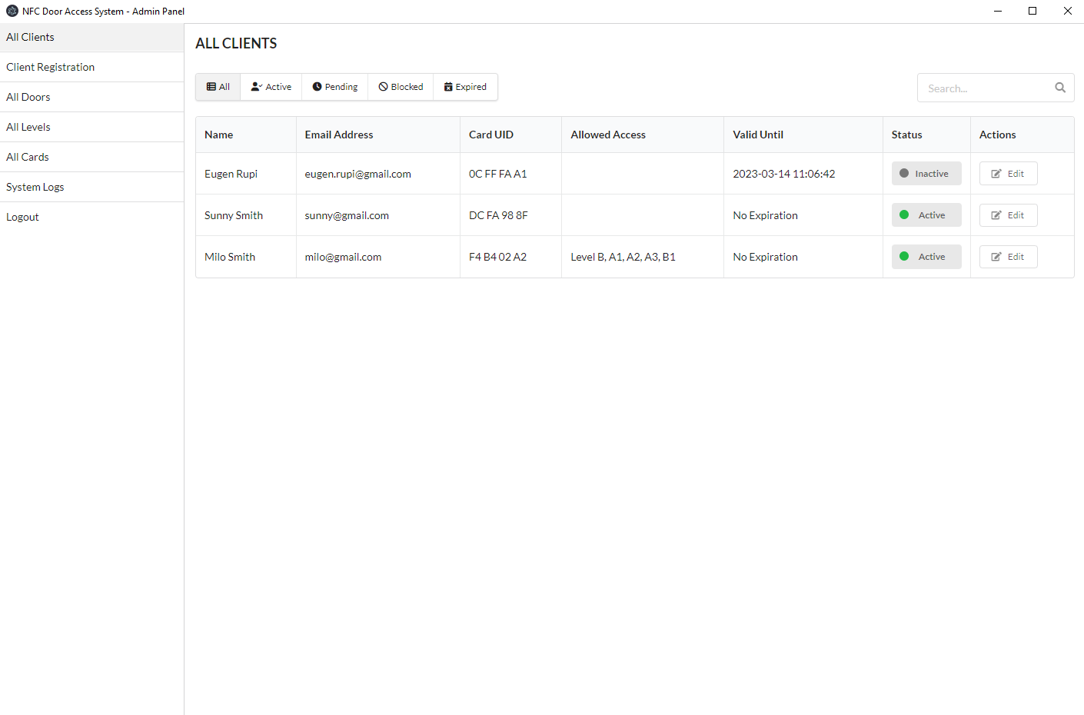The height and width of the screenshot is (715, 1084).
Task: Switch to the Expired clients filter
Action: point(465,87)
